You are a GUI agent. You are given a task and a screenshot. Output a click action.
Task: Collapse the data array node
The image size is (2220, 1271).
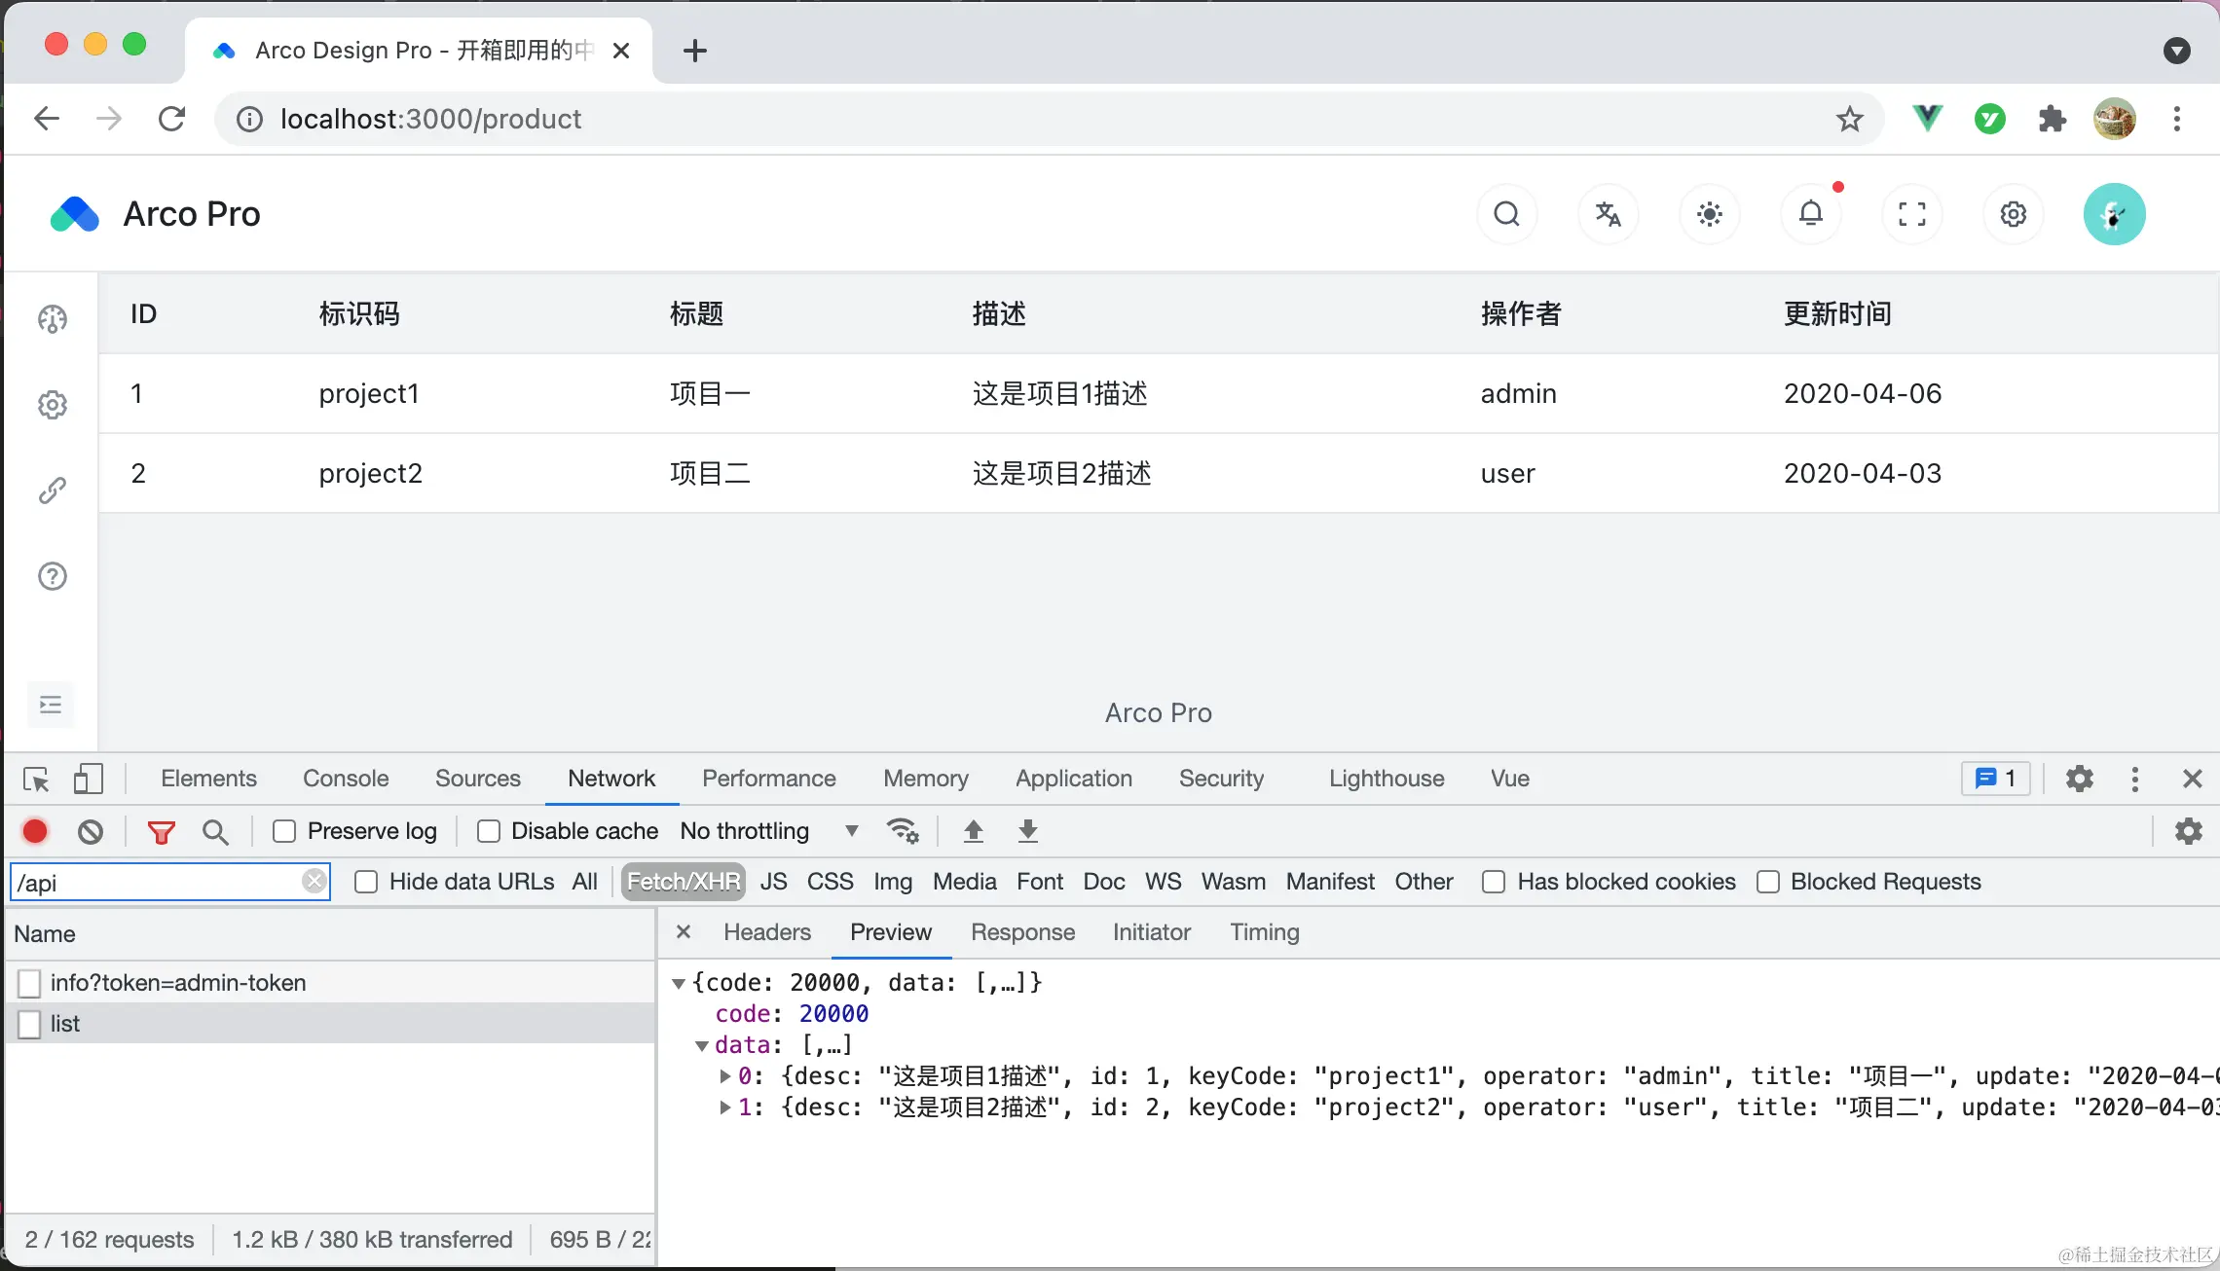click(701, 1046)
